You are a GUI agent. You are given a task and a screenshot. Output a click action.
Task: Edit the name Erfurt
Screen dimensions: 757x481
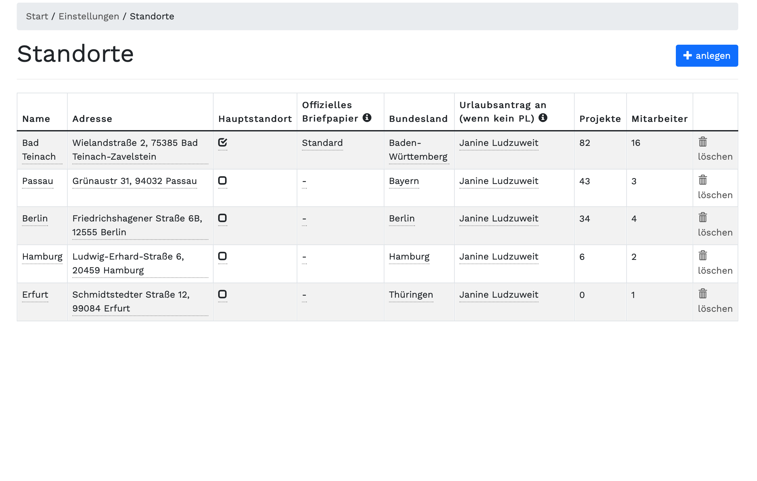point(35,295)
